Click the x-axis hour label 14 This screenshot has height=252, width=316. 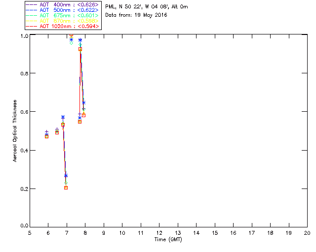coord(197,233)
